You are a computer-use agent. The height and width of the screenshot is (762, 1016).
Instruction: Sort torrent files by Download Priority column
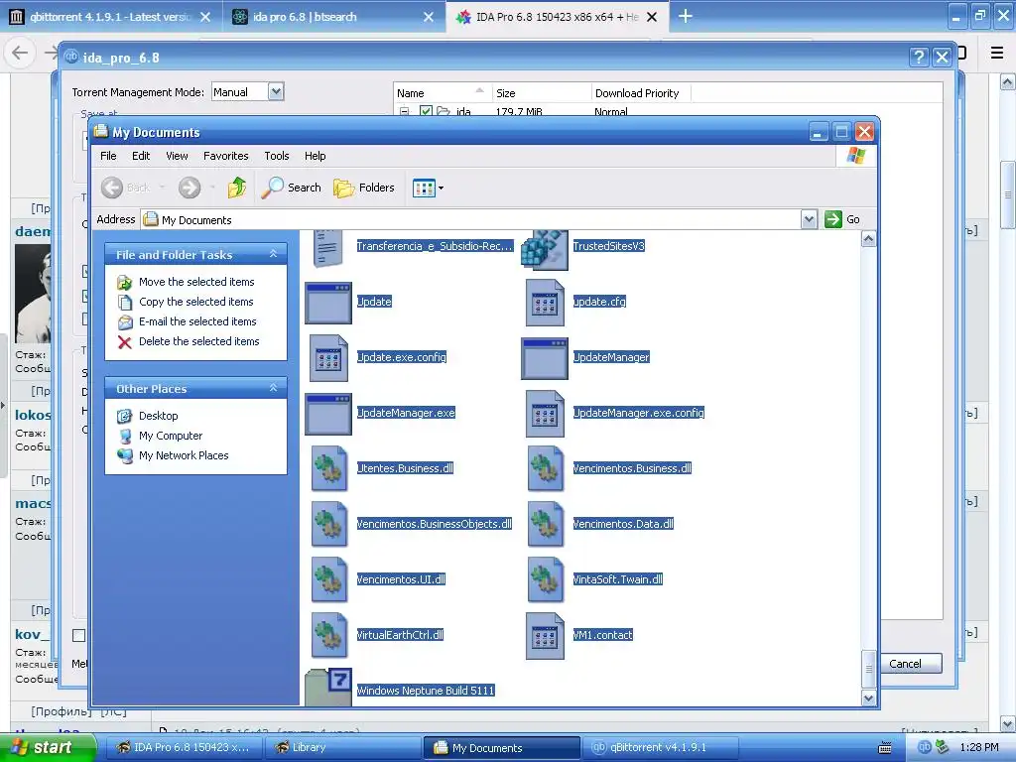pyautogui.click(x=641, y=92)
